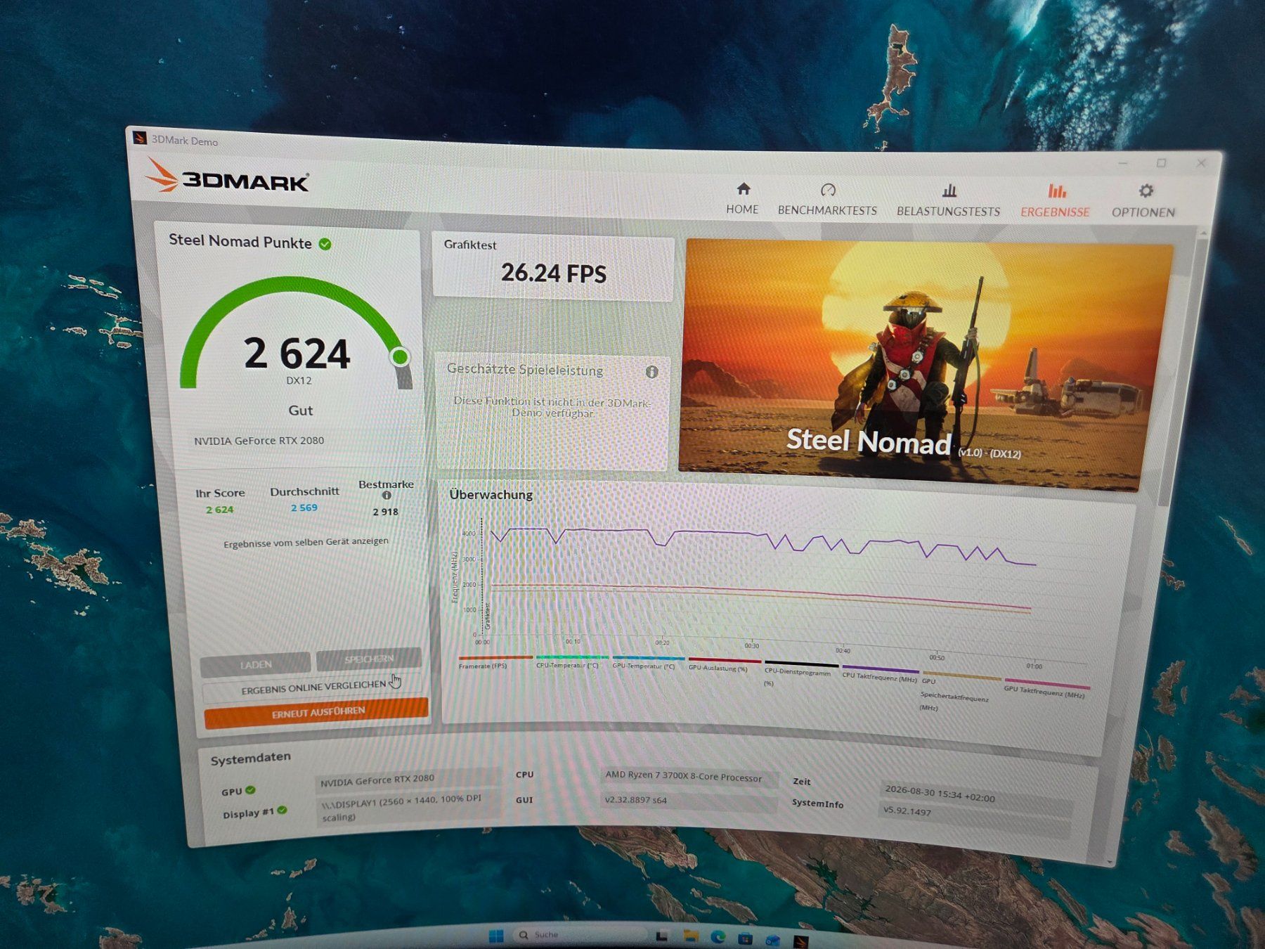Viewport: 1265px width, 949px height.
Task: Switch to the BELASTUNGSTESTS tab
Action: tap(948, 201)
